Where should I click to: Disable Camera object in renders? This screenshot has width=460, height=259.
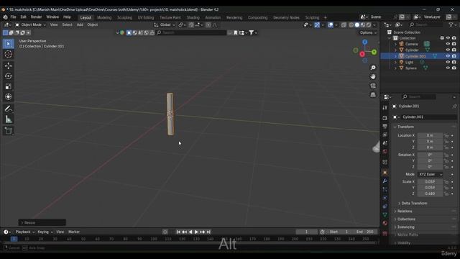click(454, 44)
